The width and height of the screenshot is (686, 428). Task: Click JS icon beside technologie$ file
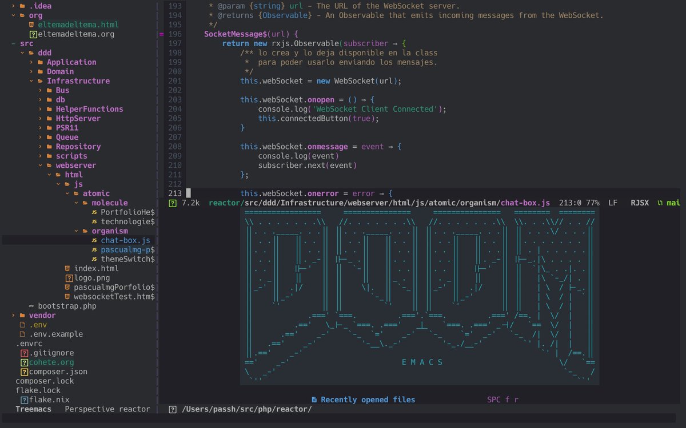(94, 221)
